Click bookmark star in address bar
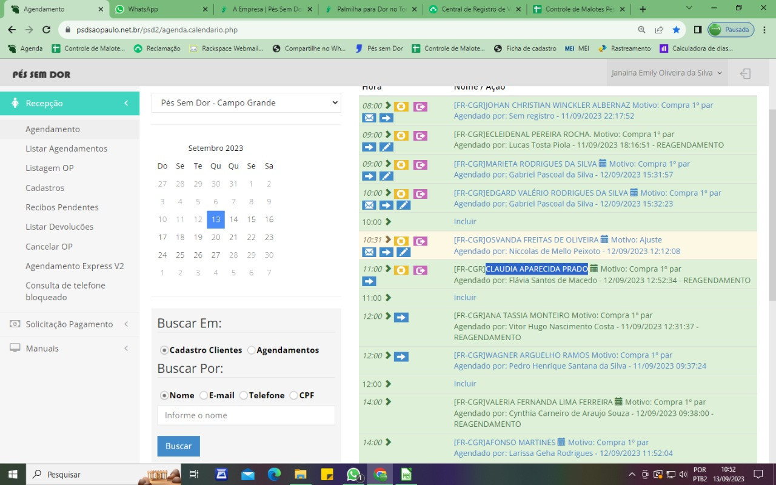Image resolution: width=776 pixels, height=485 pixels. point(676,30)
